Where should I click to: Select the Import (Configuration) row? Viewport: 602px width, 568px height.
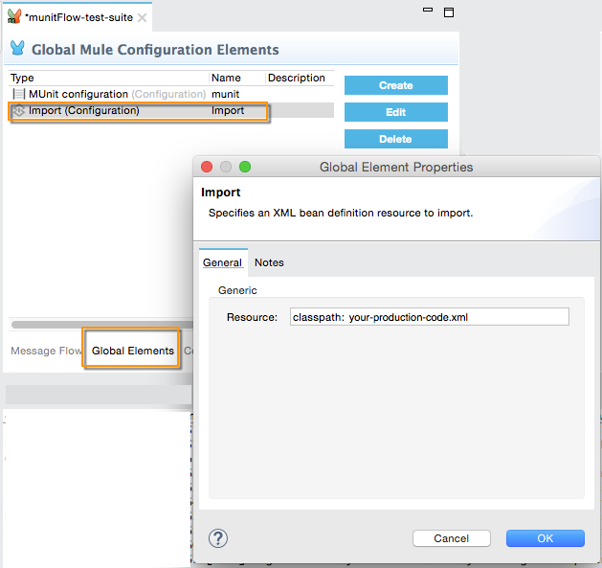(x=171, y=110)
